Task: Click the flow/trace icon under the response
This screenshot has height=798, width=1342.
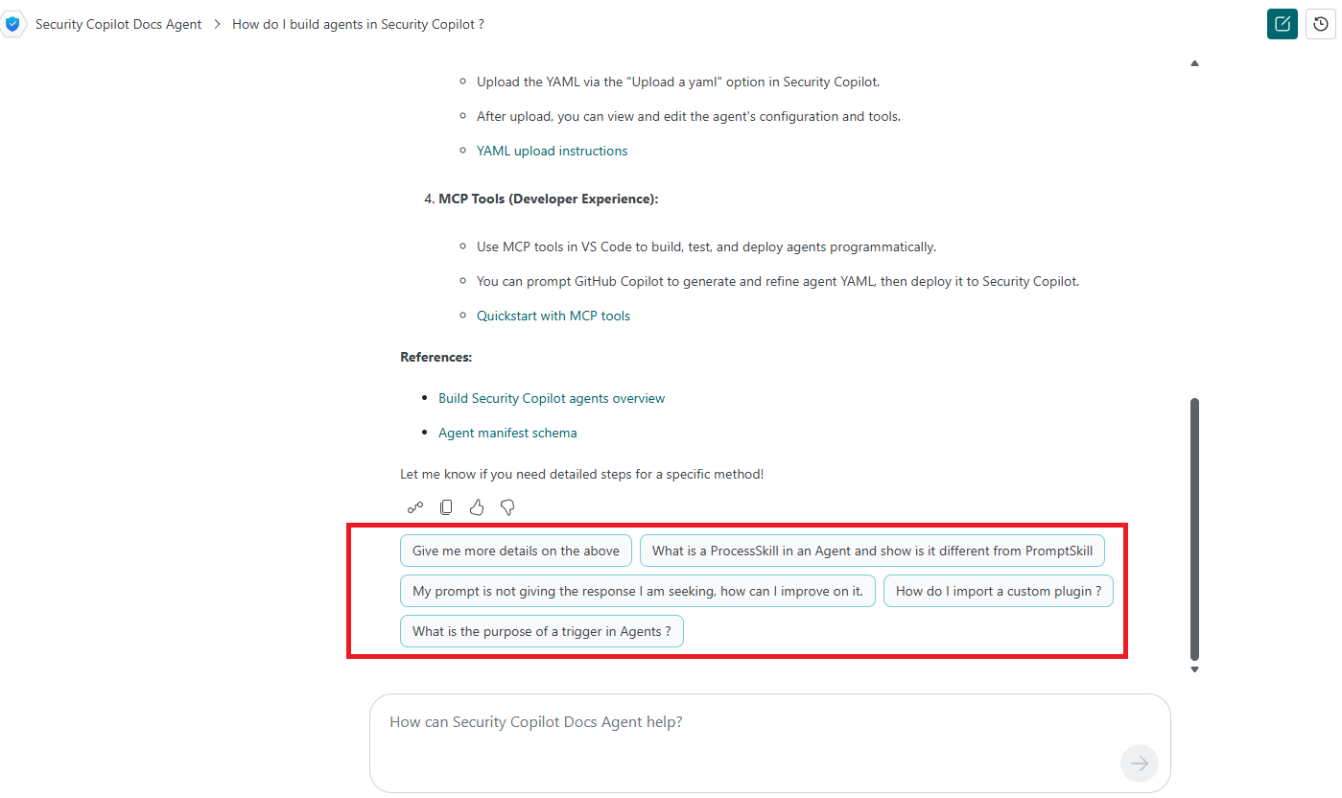Action: pyautogui.click(x=415, y=507)
